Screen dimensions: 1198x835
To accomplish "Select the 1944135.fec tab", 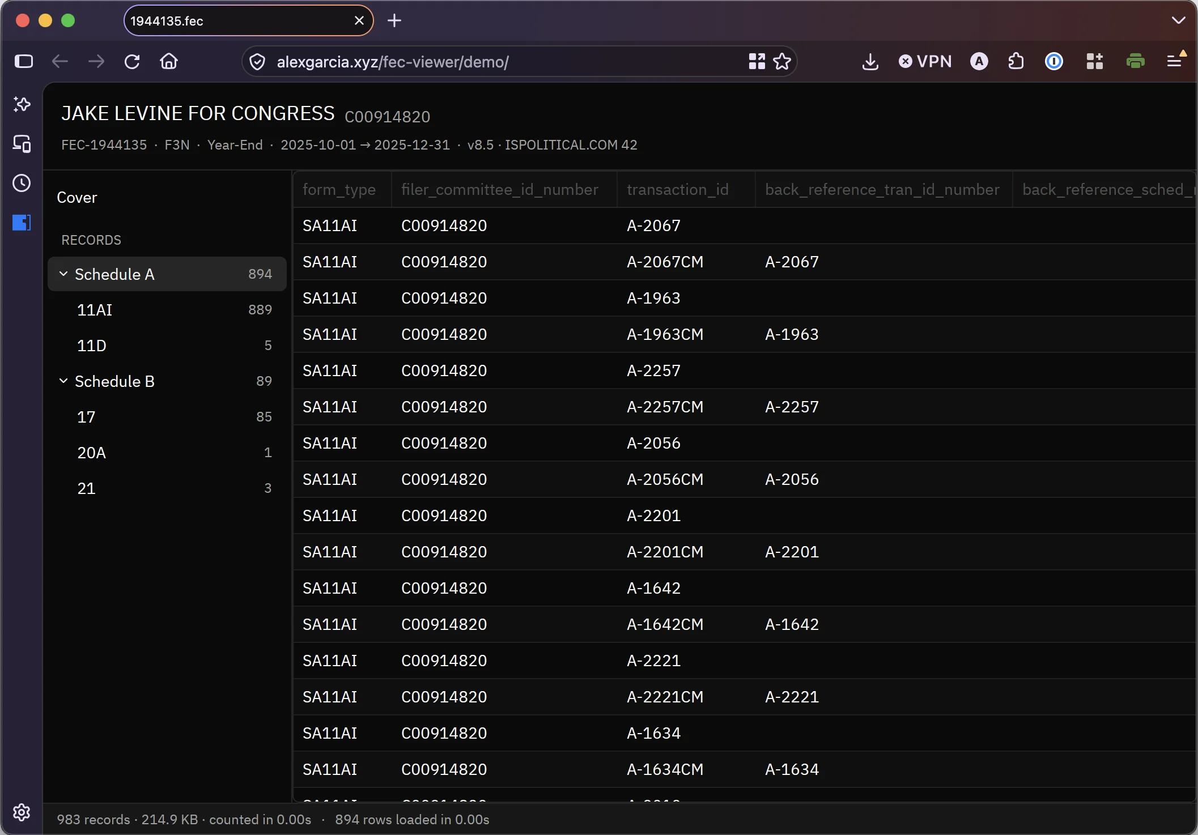I will pos(248,21).
